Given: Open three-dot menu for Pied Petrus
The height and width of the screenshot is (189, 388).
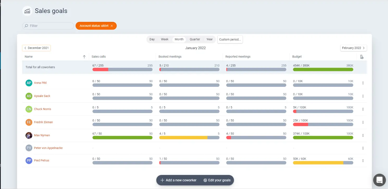Looking at the screenshot, I should (363, 161).
